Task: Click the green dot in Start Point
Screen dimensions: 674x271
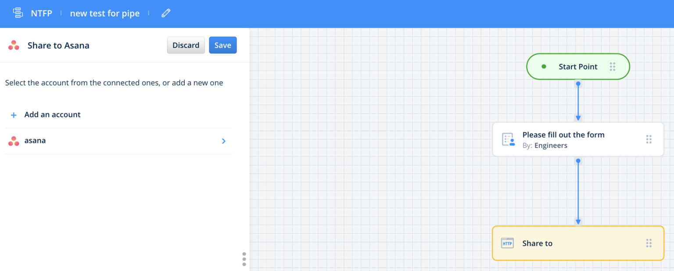Action: click(x=544, y=67)
